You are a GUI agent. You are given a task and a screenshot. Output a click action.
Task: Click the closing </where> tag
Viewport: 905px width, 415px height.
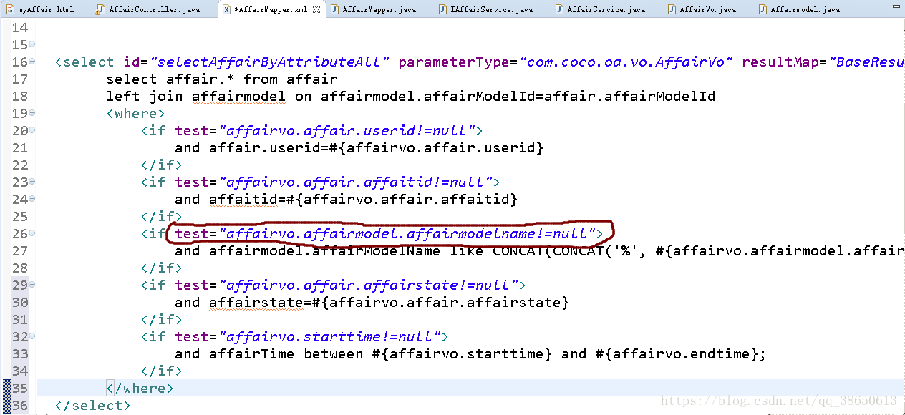[x=140, y=388]
